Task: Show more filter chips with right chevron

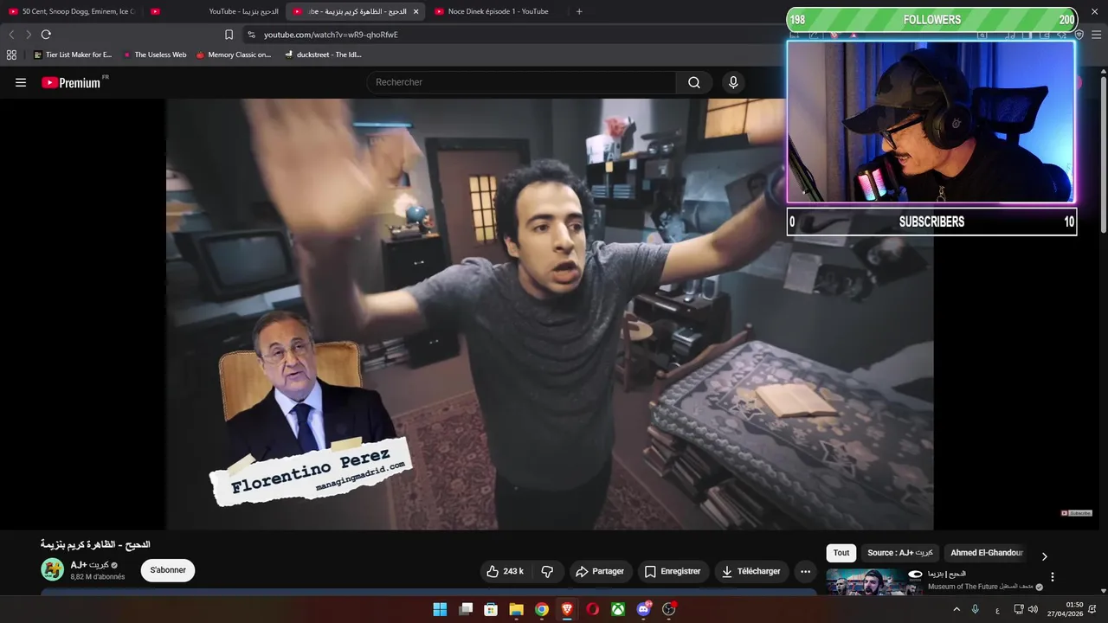Action: pos(1044,556)
